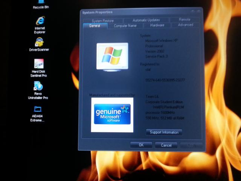241x181 pixels.
Task: Open the Automatic Updates tab
Action: tap(146, 20)
